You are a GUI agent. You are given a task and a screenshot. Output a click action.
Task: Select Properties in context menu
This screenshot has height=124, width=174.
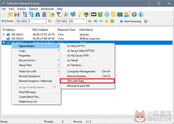(36, 56)
